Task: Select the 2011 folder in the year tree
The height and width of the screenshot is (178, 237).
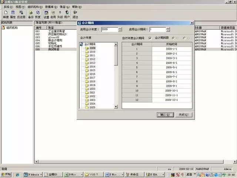Action: [90, 55]
